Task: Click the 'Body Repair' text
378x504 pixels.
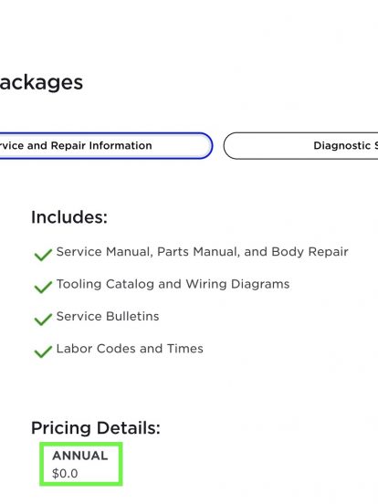Action: click(x=310, y=252)
